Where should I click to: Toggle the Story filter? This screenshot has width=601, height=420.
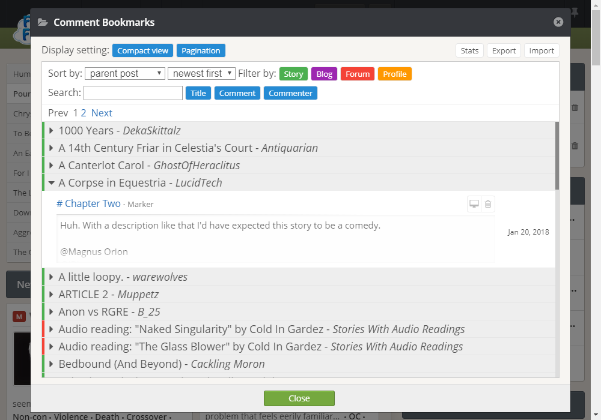pyautogui.click(x=294, y=74)
